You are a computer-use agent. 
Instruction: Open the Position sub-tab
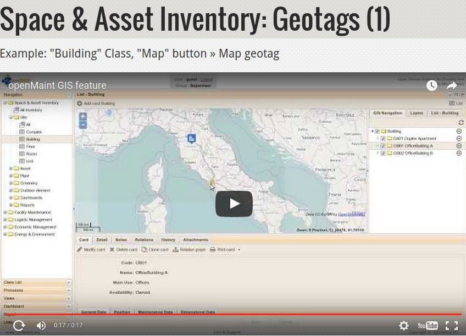(122, 312)
